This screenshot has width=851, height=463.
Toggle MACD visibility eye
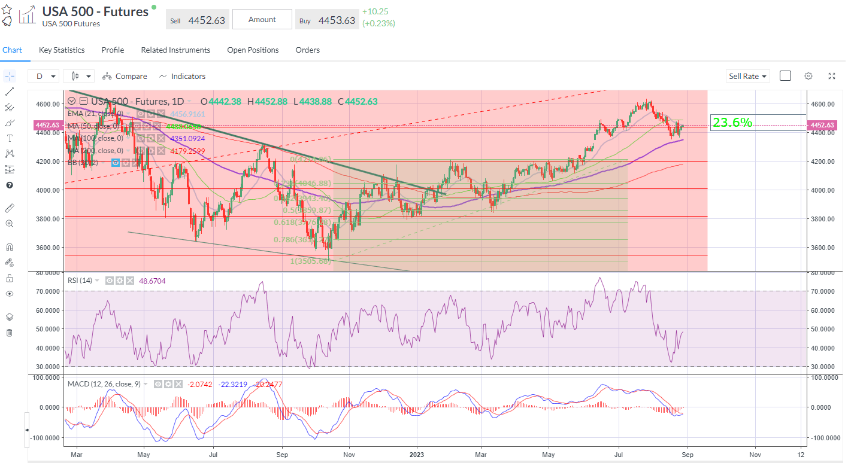click(158, 384)
